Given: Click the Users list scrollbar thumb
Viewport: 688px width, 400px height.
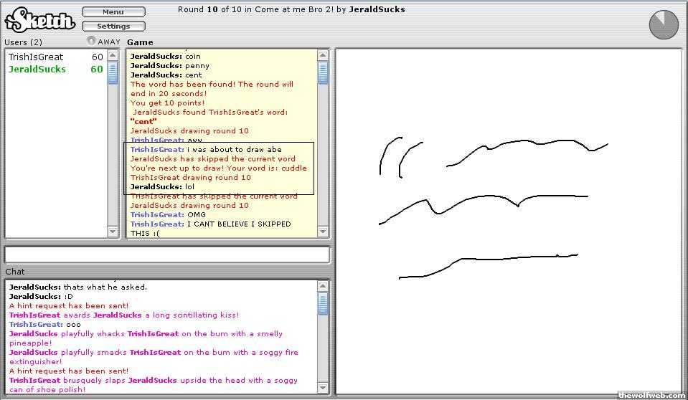Looking at the screenshot, I should click(x=113, y=73).
